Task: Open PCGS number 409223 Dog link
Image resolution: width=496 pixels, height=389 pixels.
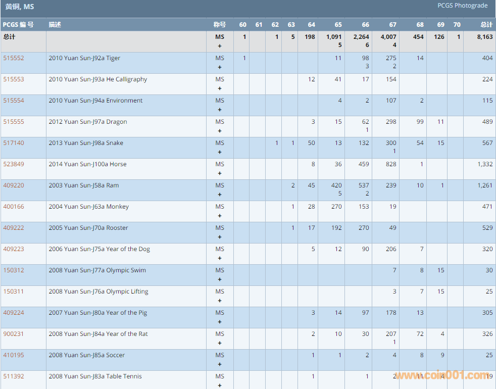Action: (x=14, y=249)
